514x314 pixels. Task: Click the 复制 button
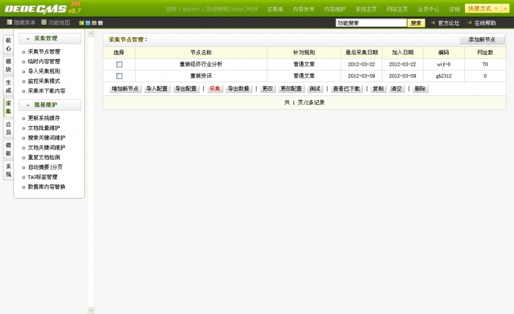point(378,89)
